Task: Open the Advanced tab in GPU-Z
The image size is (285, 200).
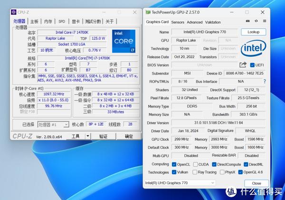Action: [x=194, y=22]
